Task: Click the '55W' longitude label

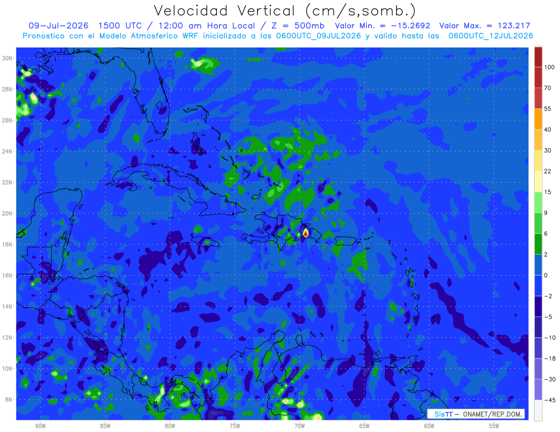Action: tap(494, 426)
